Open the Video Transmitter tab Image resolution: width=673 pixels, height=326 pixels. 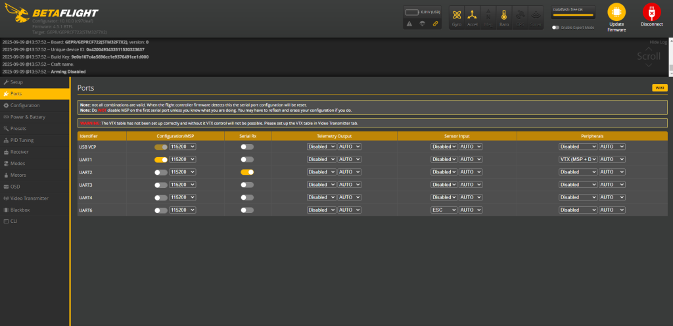click(35, 198)
